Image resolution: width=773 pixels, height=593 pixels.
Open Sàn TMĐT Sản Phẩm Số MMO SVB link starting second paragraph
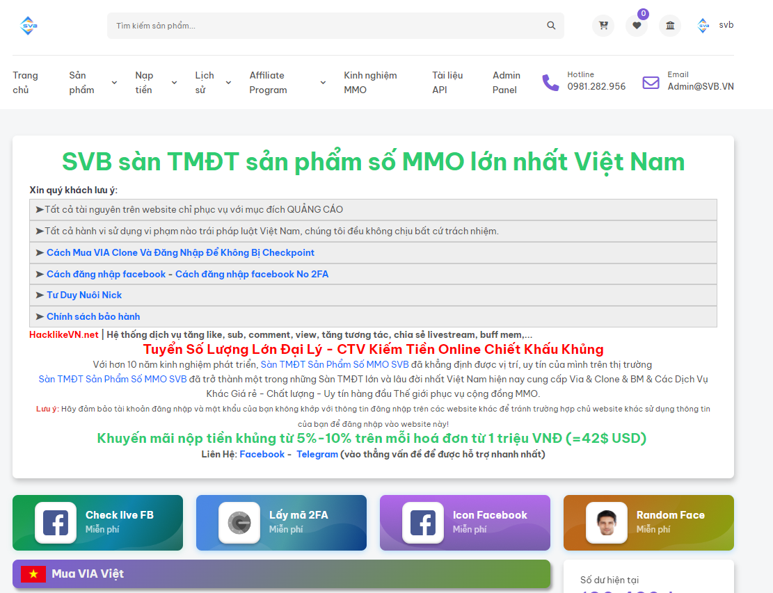113,380
